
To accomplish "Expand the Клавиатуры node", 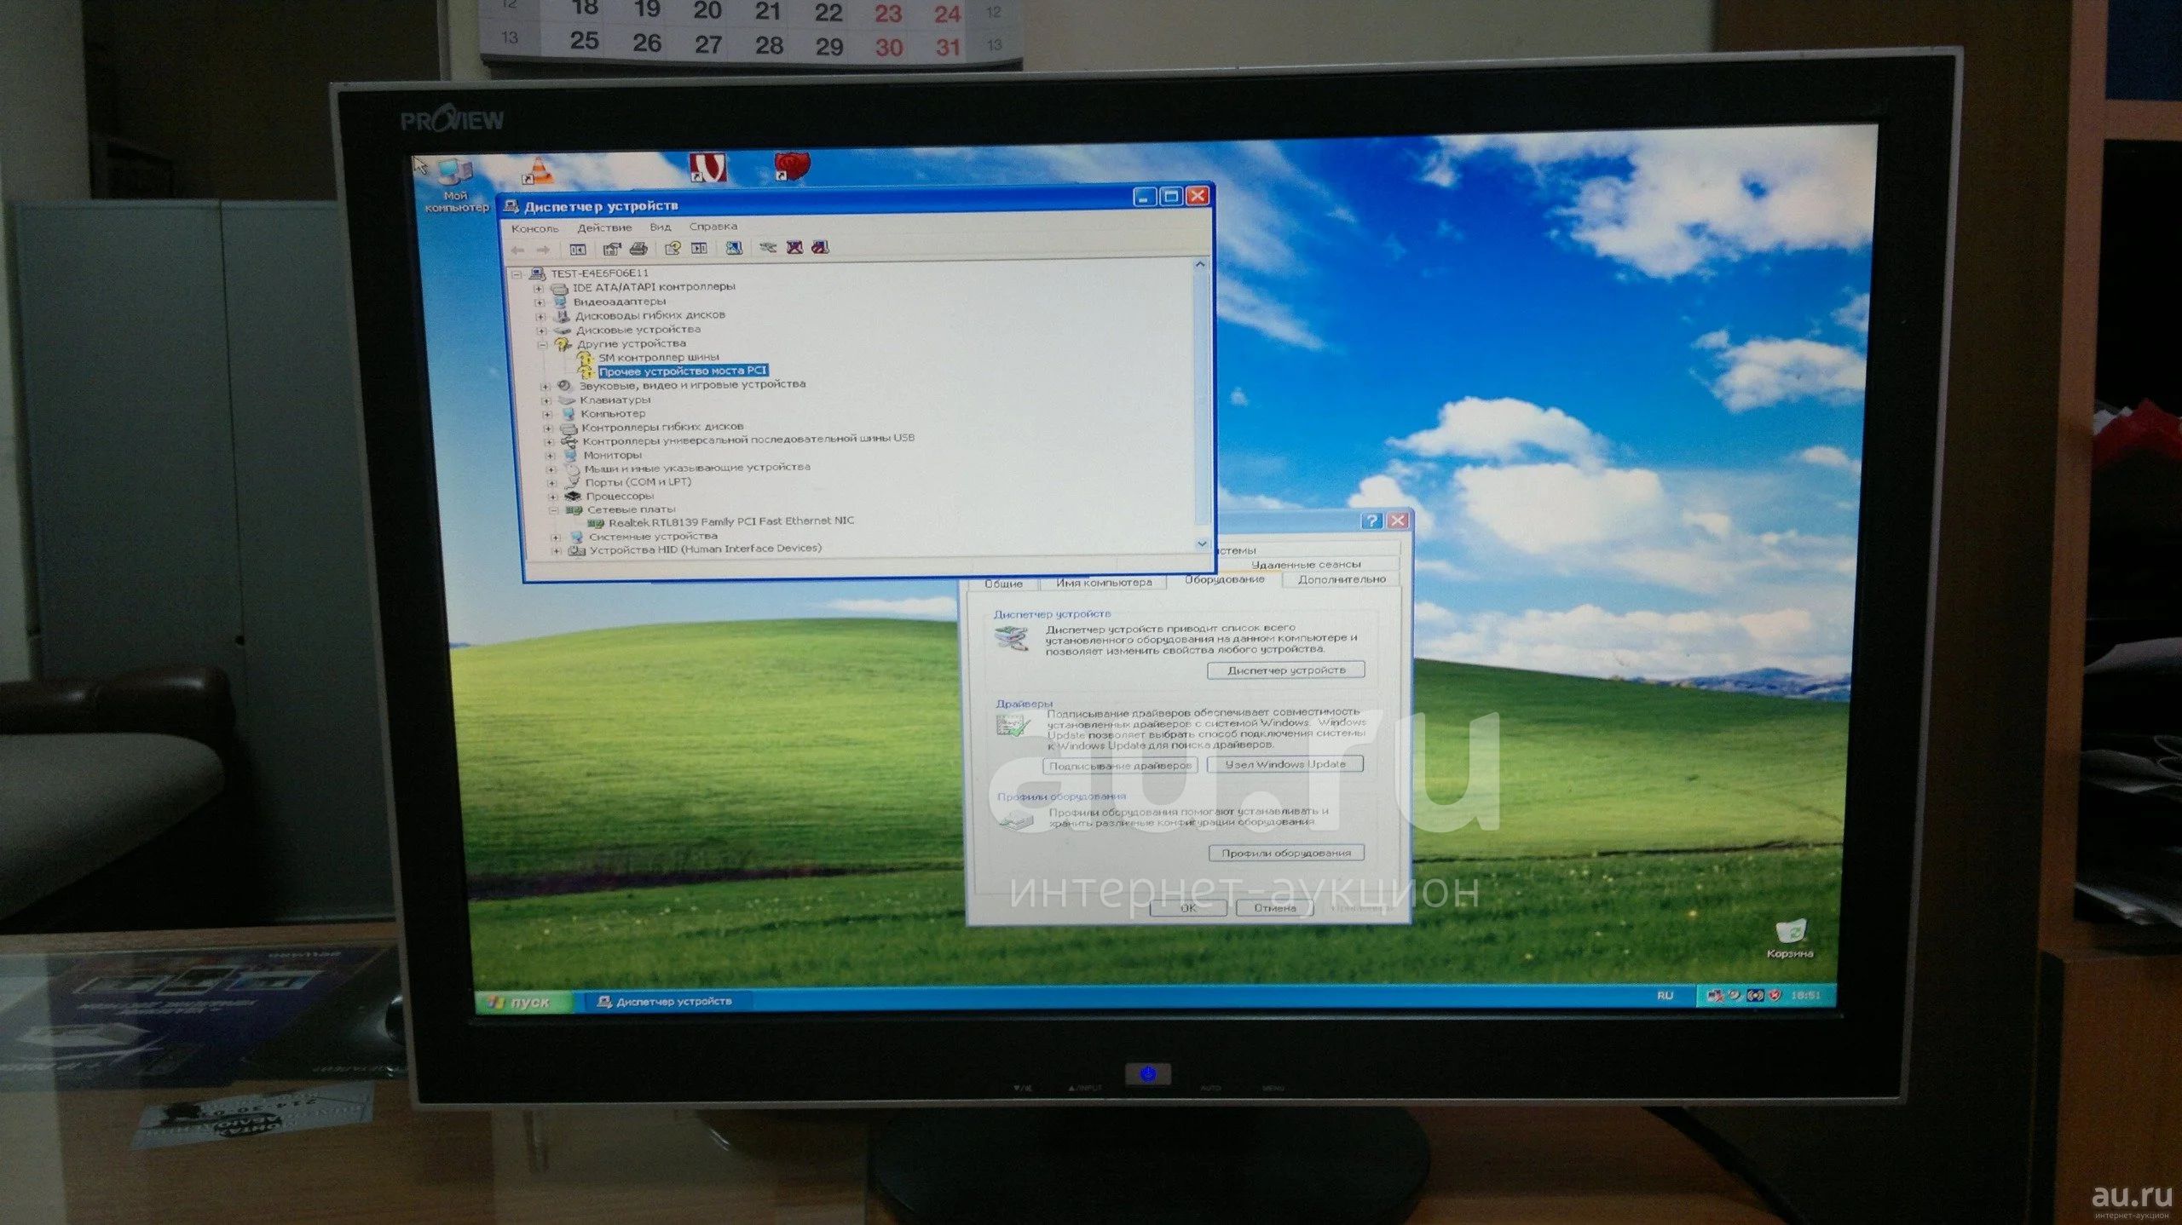I will [546, 400].
